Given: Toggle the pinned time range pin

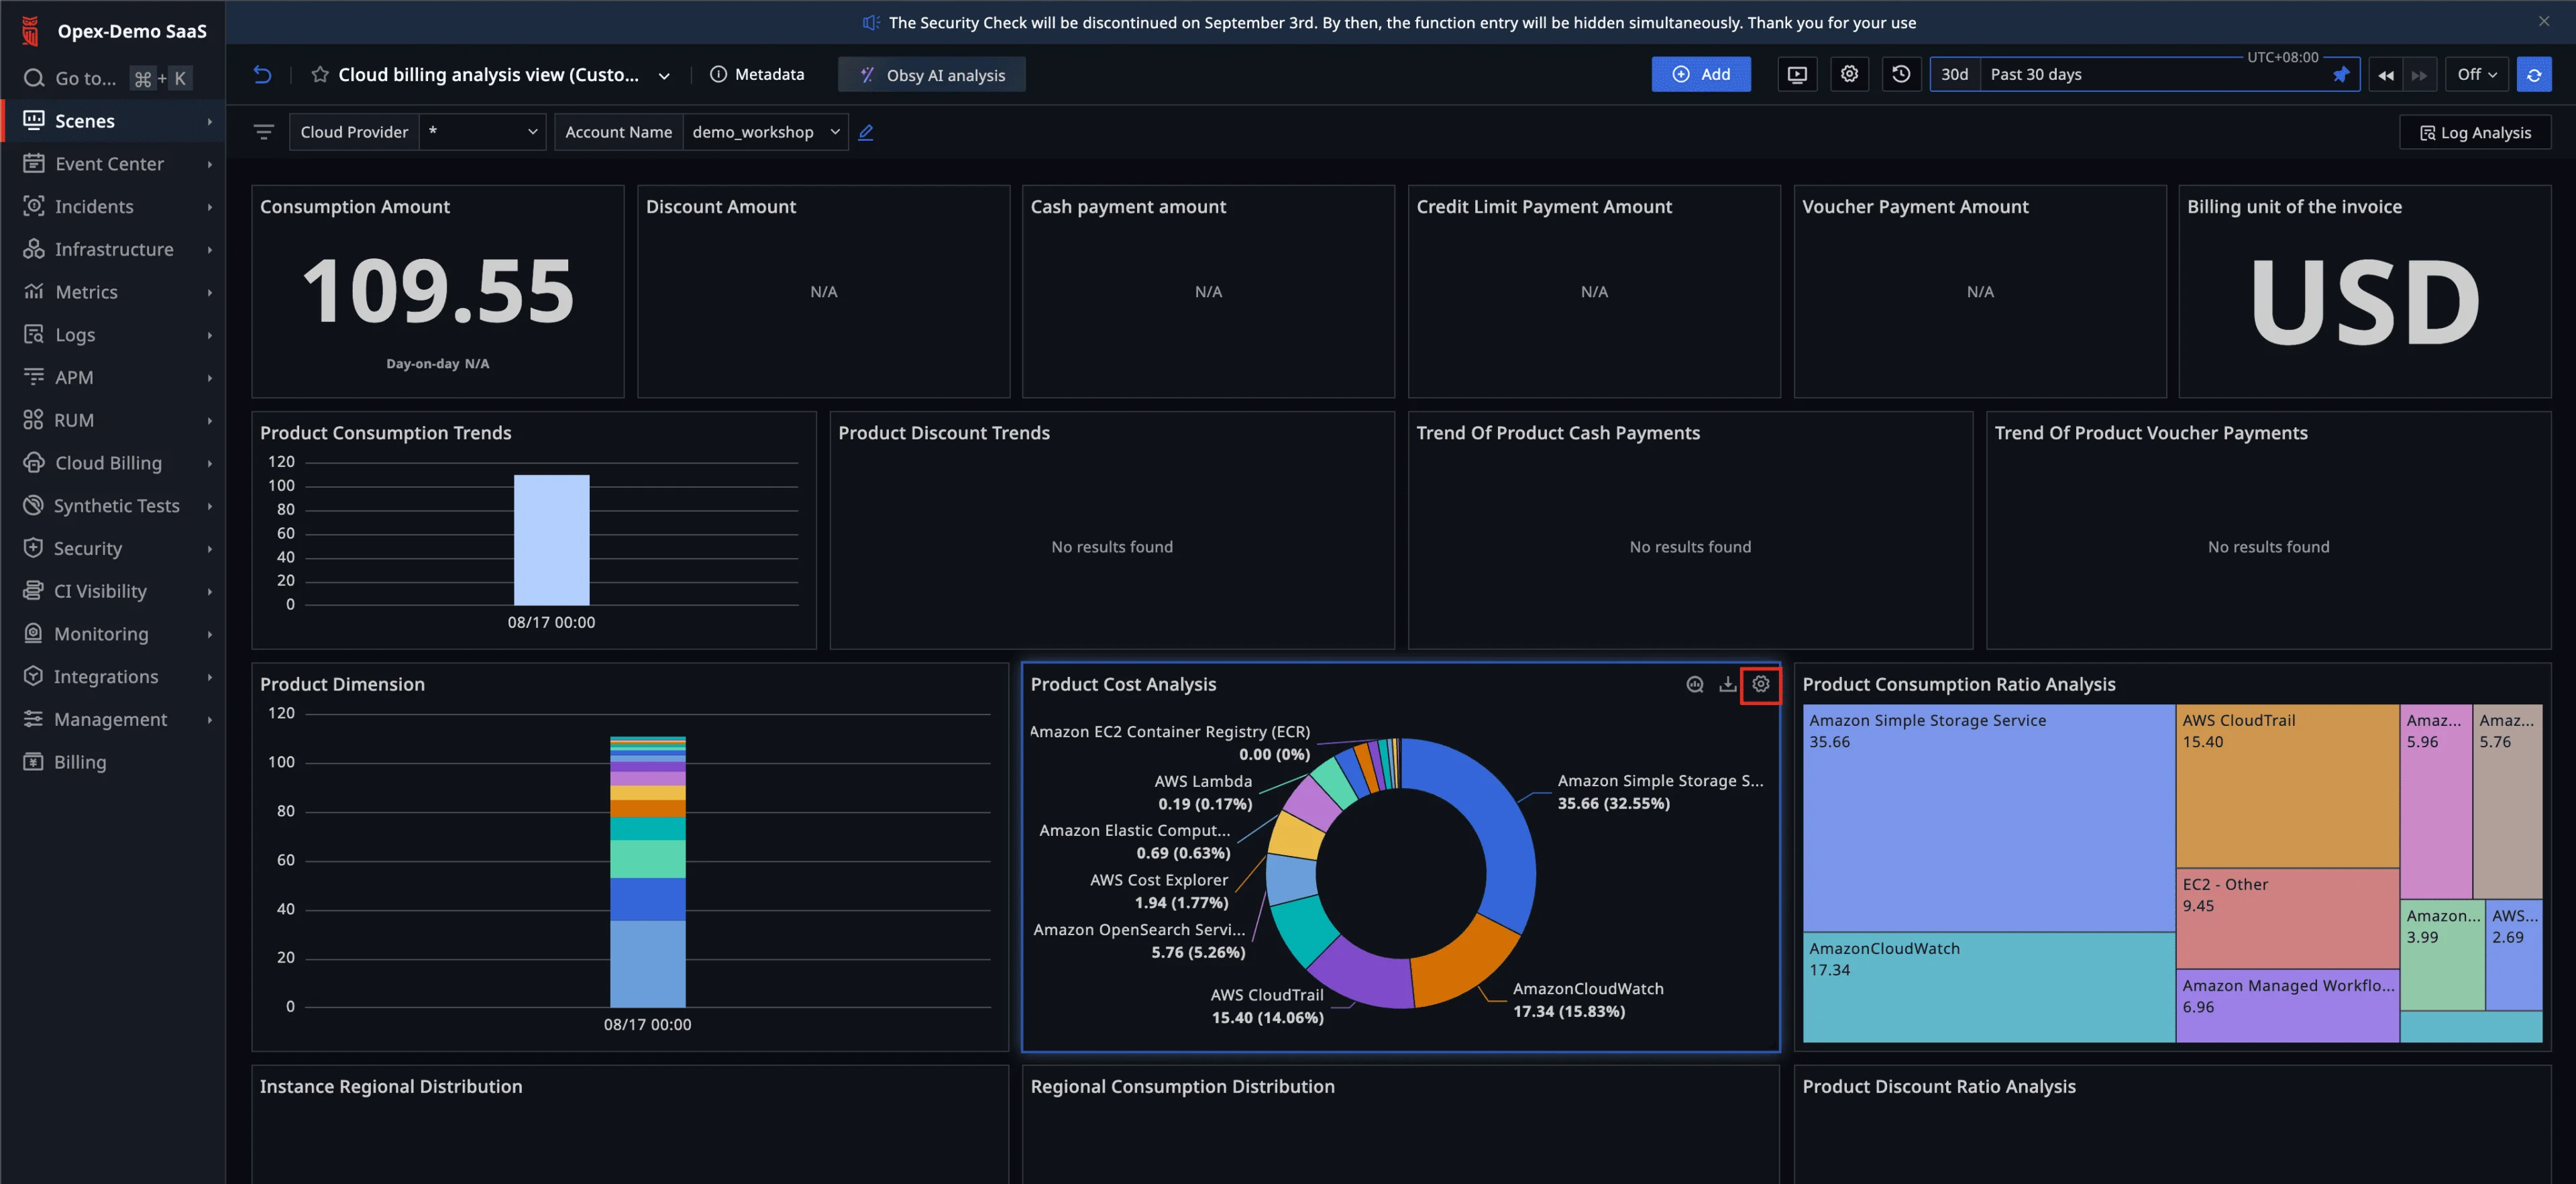Looking at the screenshot, I should point(2340,75).
